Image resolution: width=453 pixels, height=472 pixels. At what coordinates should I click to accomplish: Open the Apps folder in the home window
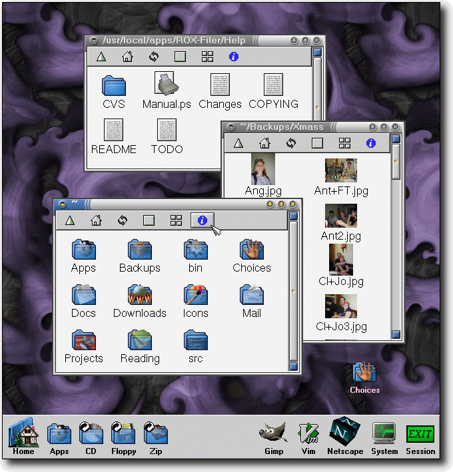[x=83, y=256]
